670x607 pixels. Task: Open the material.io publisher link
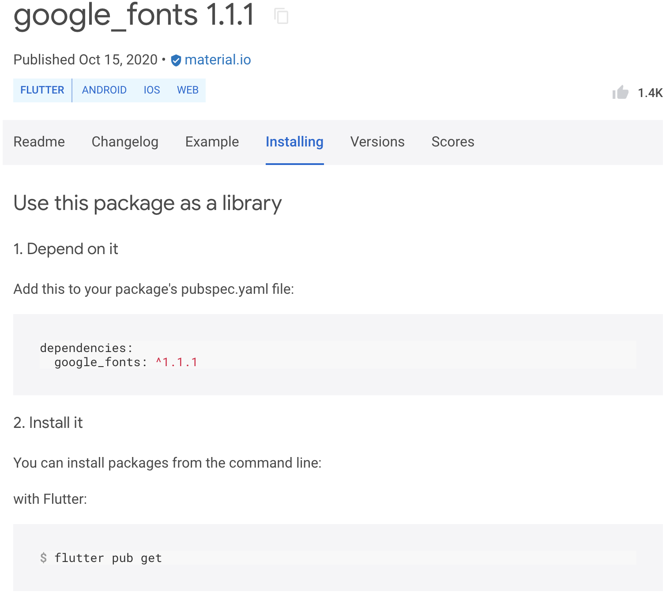pos(218,60)
